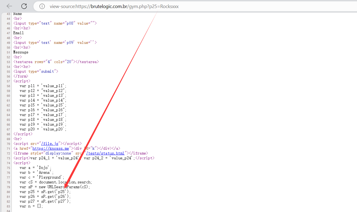
Task: Click line number 70
Action: click(x=8, y=144)
